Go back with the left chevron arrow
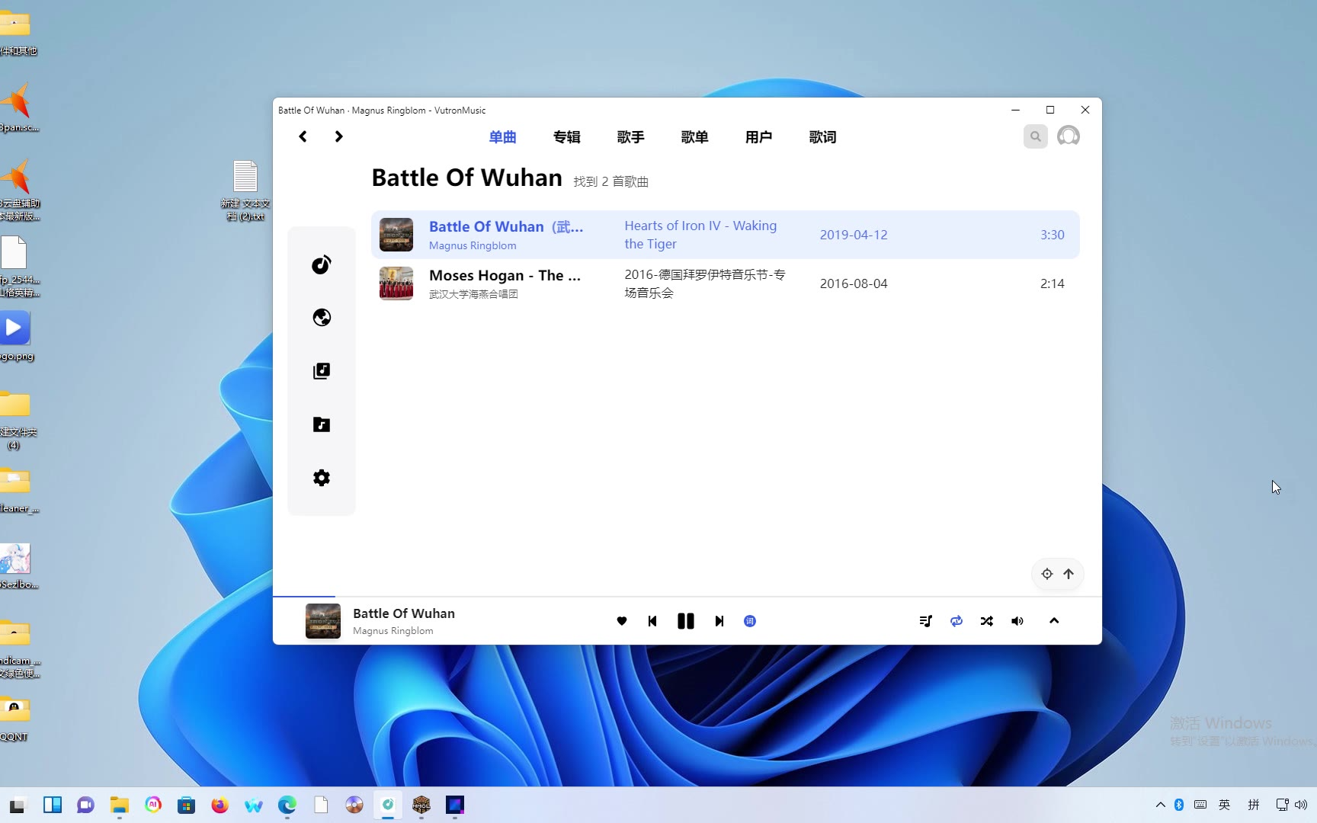 click(x=303, y=136)
